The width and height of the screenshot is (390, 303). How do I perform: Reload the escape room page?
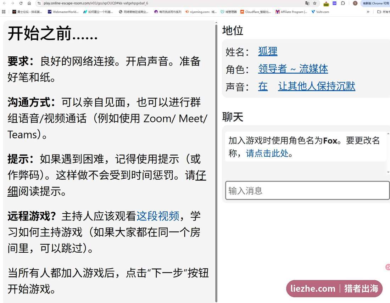pos(21,3)
